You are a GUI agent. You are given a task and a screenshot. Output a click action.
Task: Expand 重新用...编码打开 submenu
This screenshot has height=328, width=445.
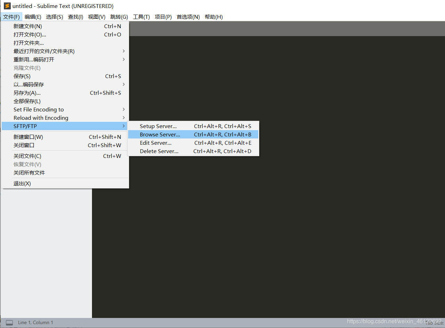click(65, 59)
